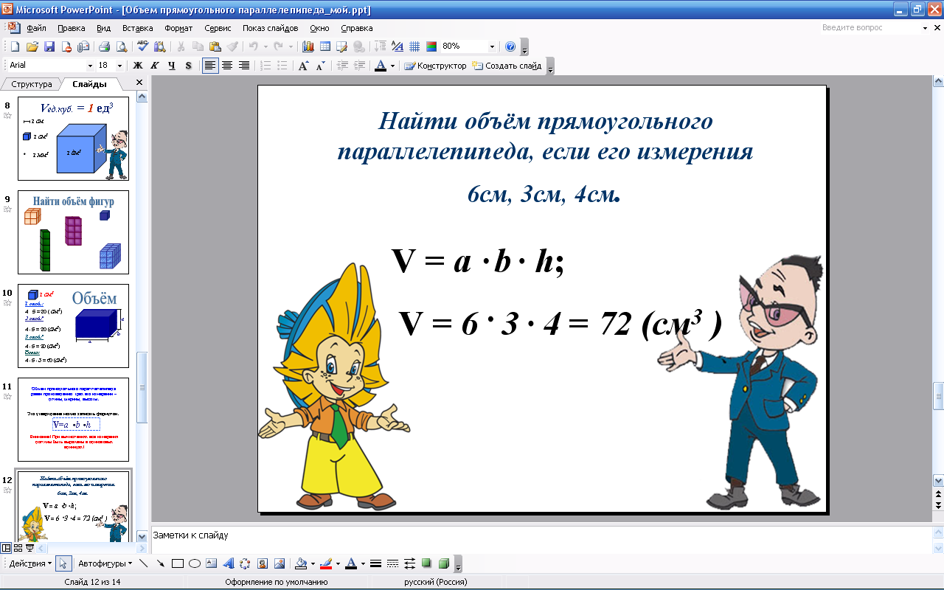Apply 3-D style to object
The image size is (944, 590).
[x=443, y=563]
